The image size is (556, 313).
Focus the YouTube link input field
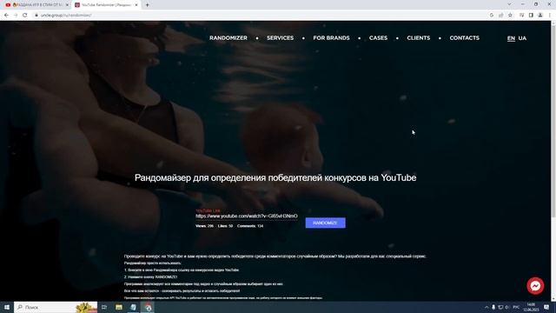[247, 216]
